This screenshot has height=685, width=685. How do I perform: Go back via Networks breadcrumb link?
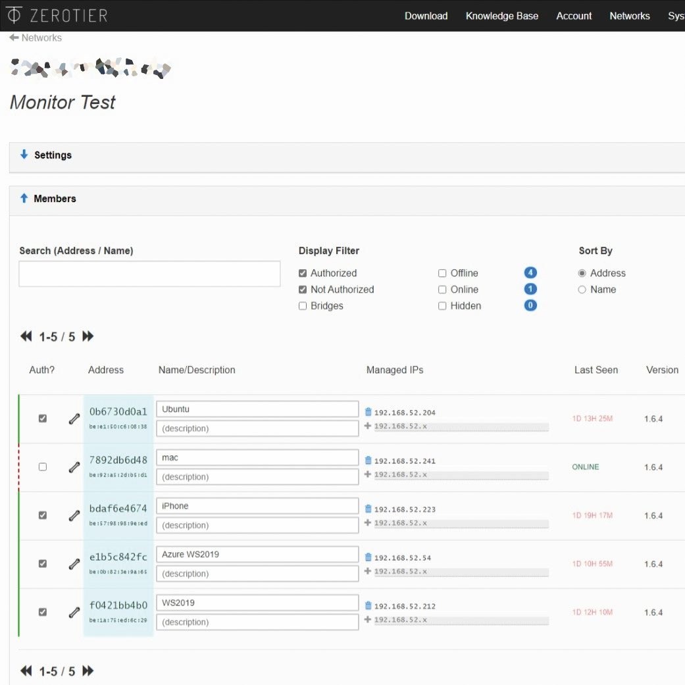click(x=41, y=38)
